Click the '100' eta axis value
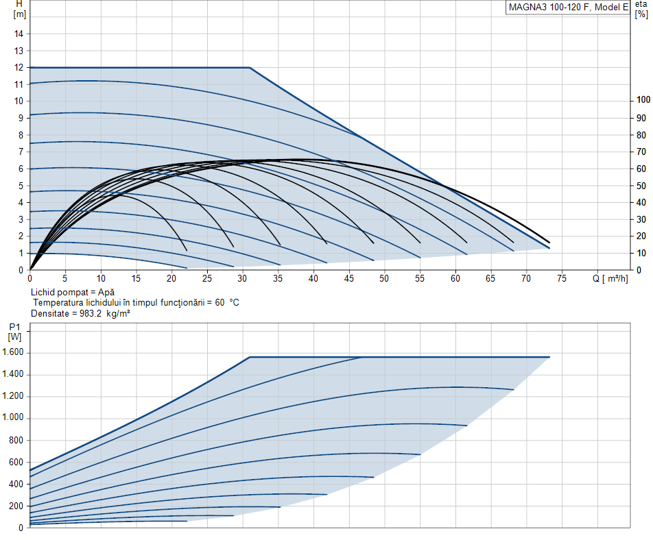Screen dimensions: 653x540 (x=643, y=100)
